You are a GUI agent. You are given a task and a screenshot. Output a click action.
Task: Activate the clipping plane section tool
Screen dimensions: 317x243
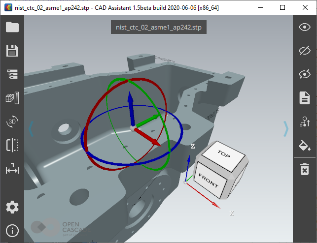(x=12, y=145)
